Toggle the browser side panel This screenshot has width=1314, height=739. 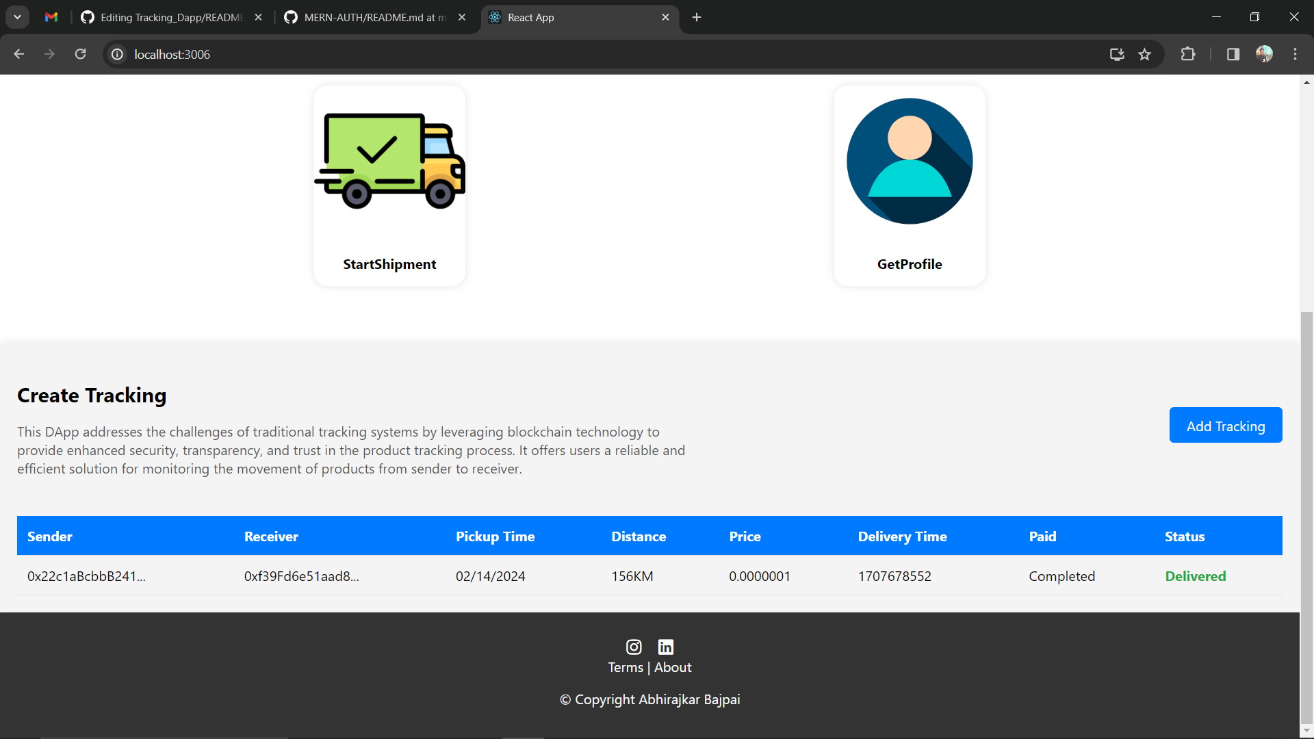tap(1233, 54)
